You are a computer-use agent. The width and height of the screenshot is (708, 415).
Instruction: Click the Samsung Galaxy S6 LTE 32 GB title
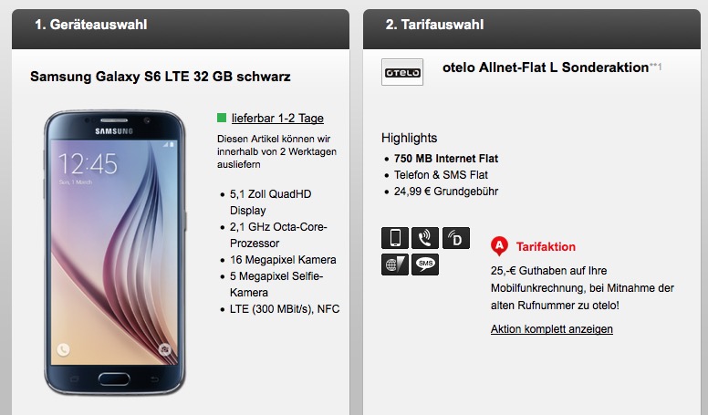point(161,77)
